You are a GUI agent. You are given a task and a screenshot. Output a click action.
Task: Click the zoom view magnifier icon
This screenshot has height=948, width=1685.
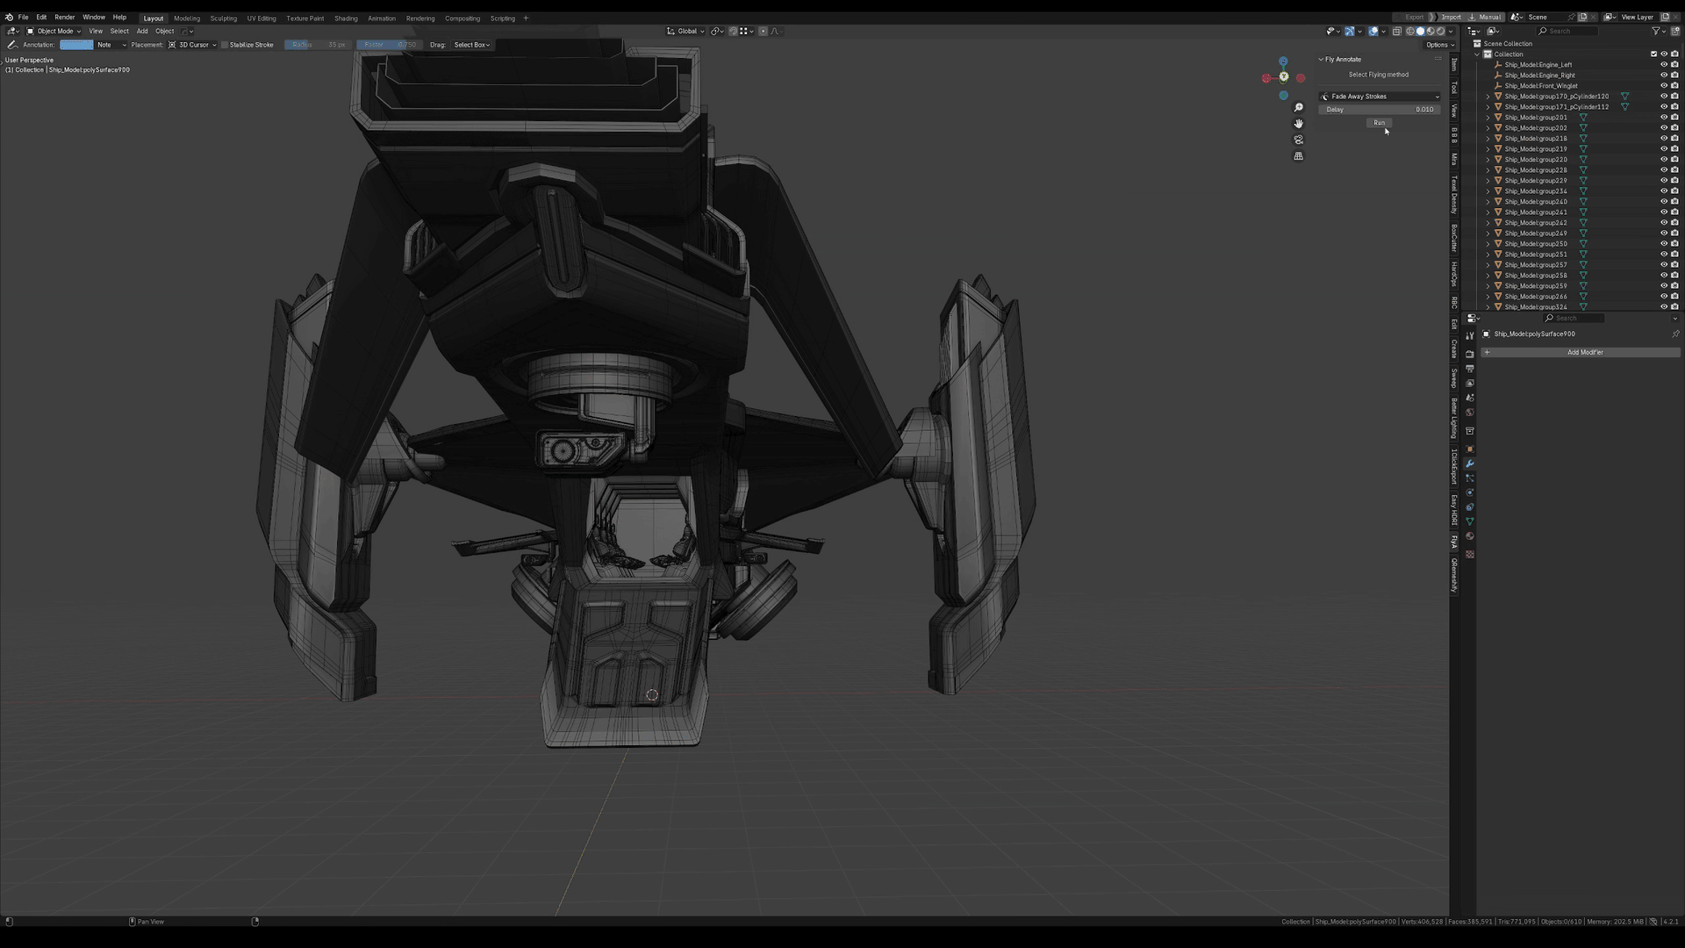[x=1299, y=108]
